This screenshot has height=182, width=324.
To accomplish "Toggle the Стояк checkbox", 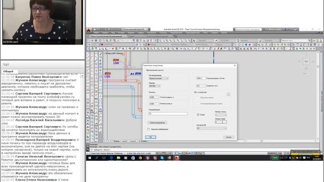I will [x=198, y=115].
